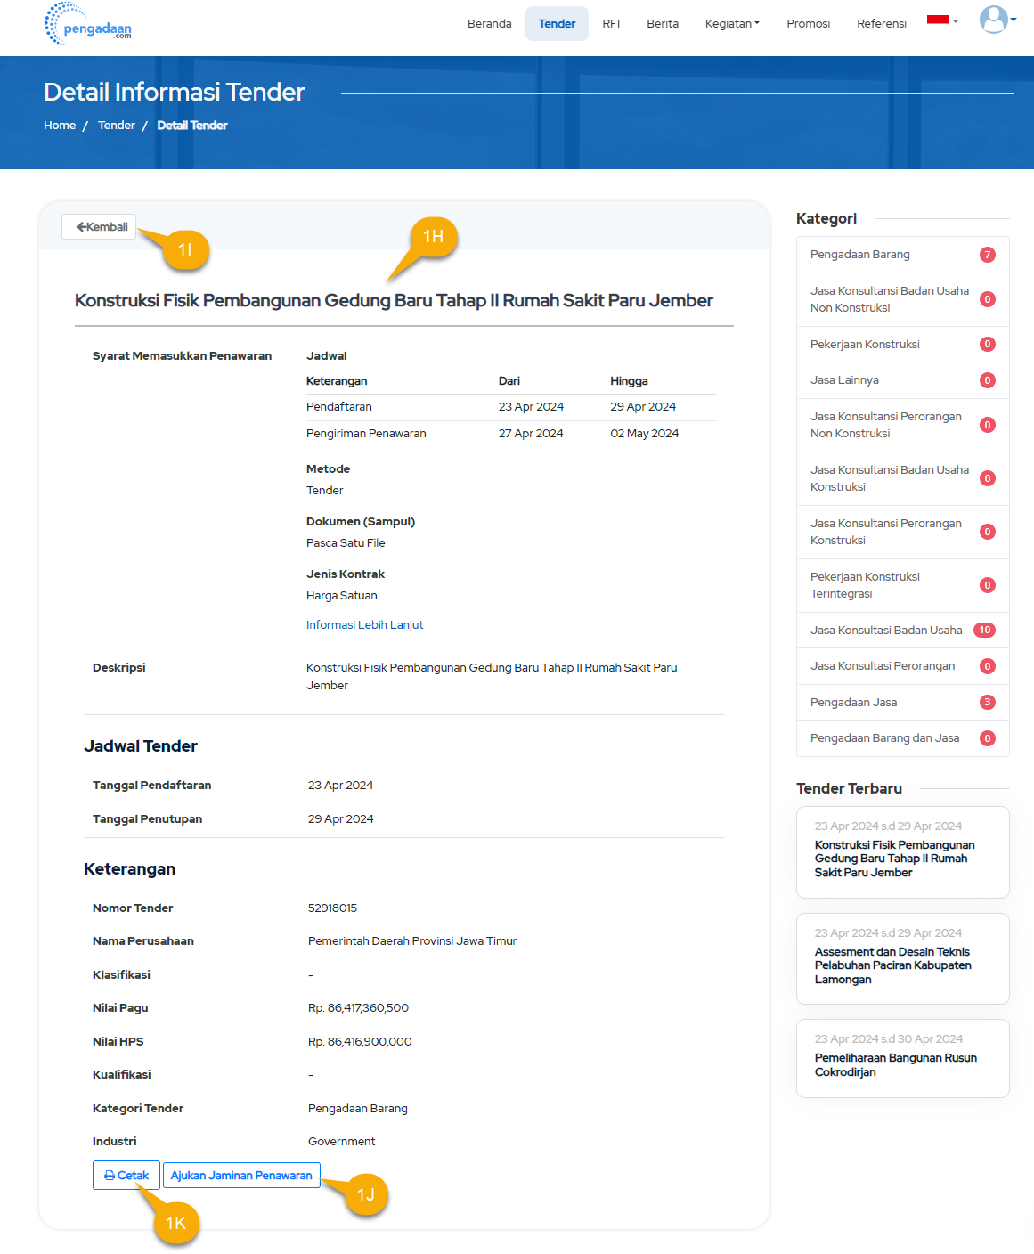Go to Beranda page
1034x1254 pixels.
(490, 24)
